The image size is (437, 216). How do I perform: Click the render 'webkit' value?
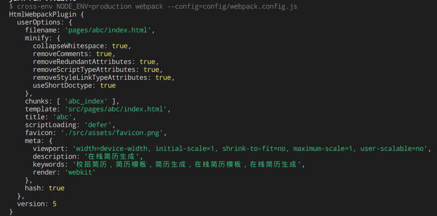80,173
